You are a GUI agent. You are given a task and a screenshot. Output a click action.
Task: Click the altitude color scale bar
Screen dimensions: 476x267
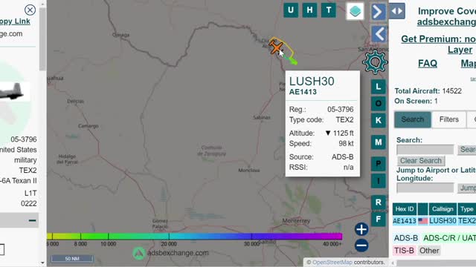pos(195,236)
